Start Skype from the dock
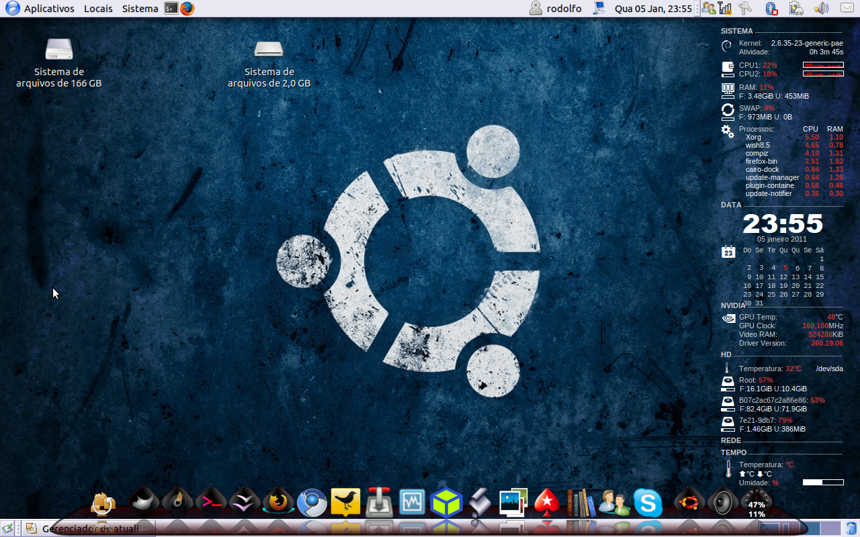This screenshot has height=537, width=860. pos(647,503)
